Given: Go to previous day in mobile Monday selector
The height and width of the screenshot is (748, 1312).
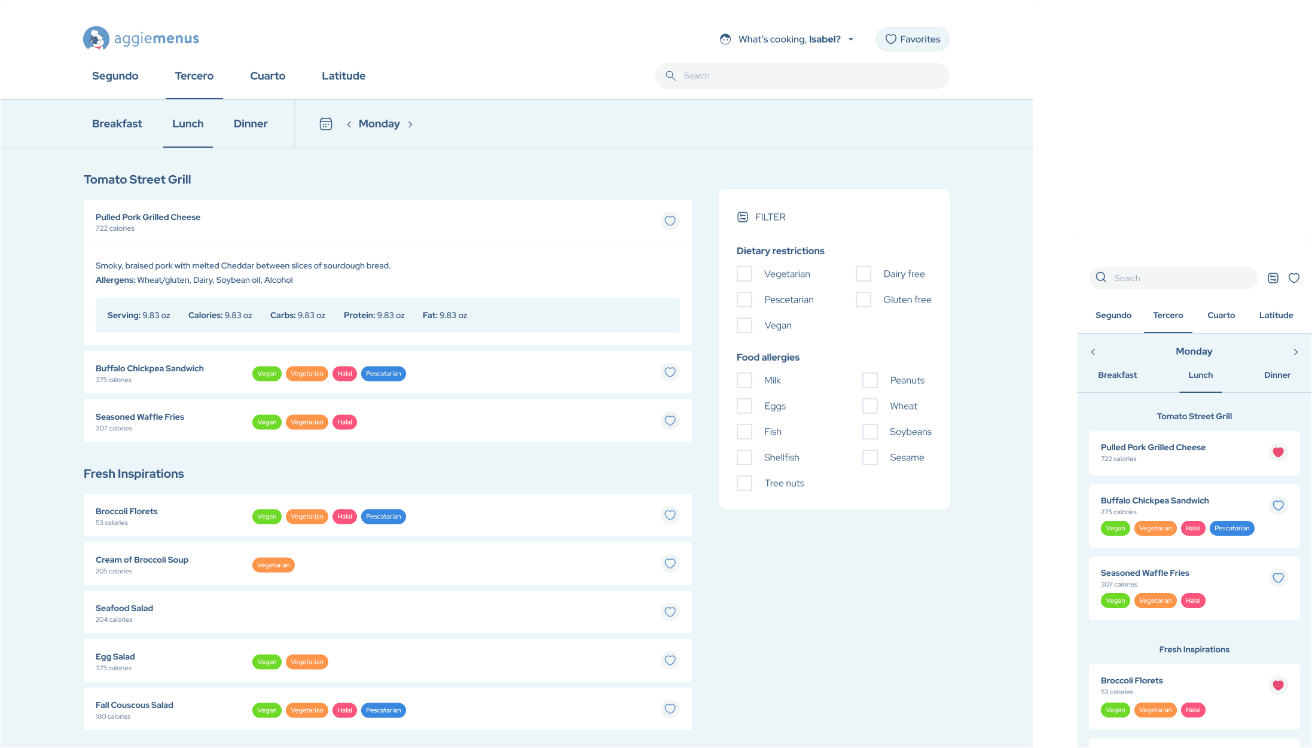Looking at the screenshot, I should click(1093, 352).
